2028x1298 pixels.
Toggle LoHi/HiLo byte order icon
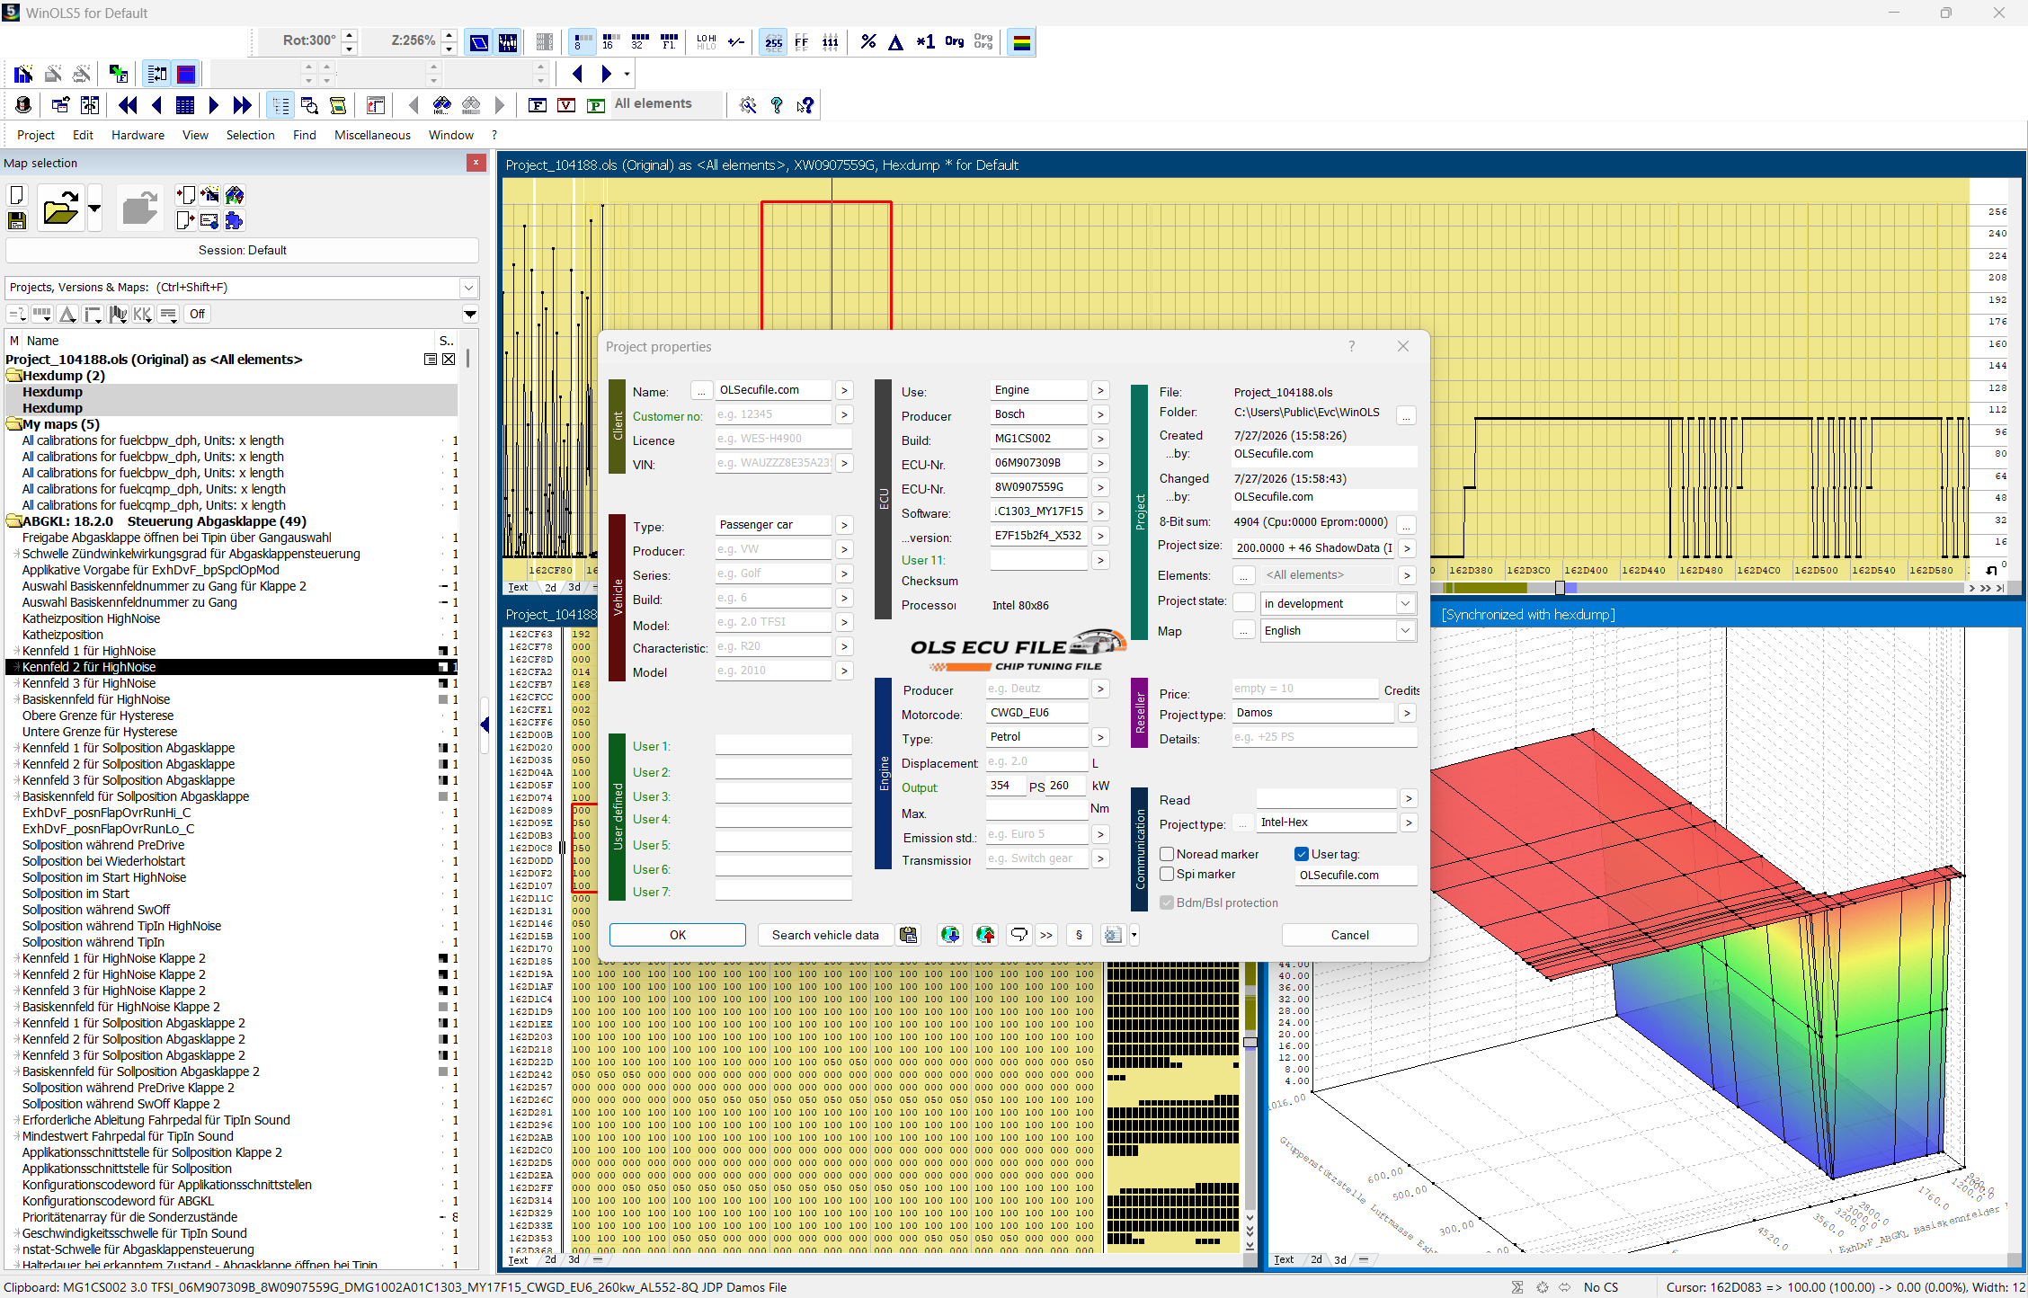click(x=707, y=41)
